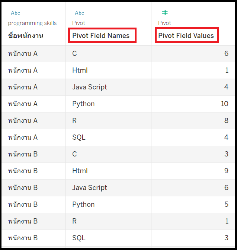Click the Java Script cell for พนักงาน A
The height and width of the screenshot is (250, 237).
(90, 87)
